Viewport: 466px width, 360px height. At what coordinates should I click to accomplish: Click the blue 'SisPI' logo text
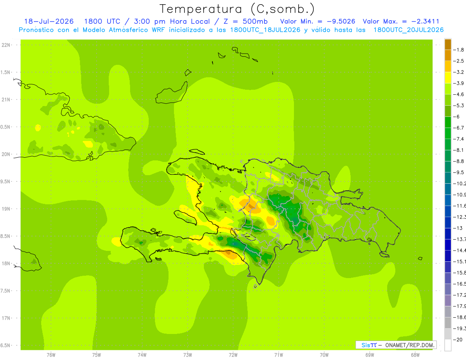[x=369, y=345]
